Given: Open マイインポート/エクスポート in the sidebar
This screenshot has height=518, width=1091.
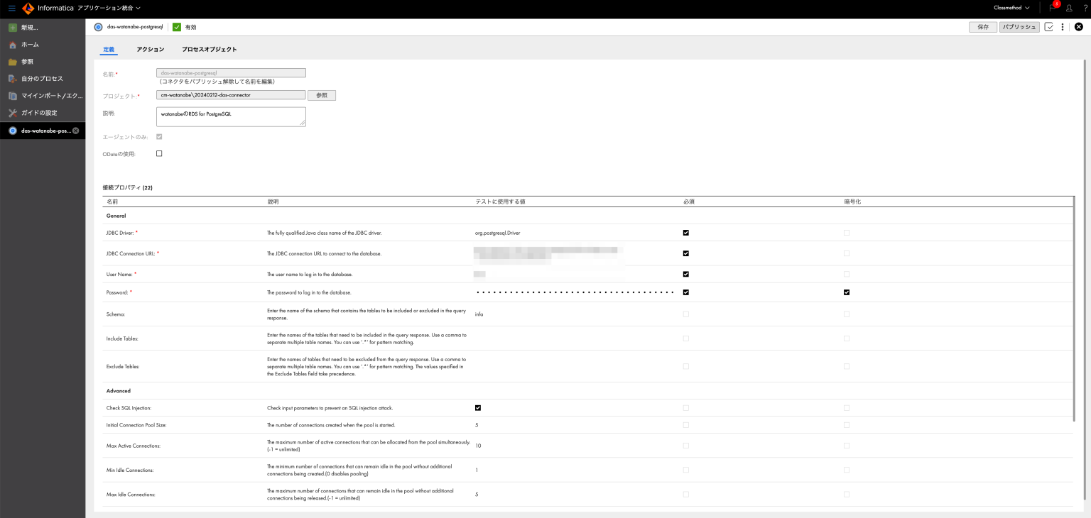Looking at the screenshot, I should coord(44,95).
